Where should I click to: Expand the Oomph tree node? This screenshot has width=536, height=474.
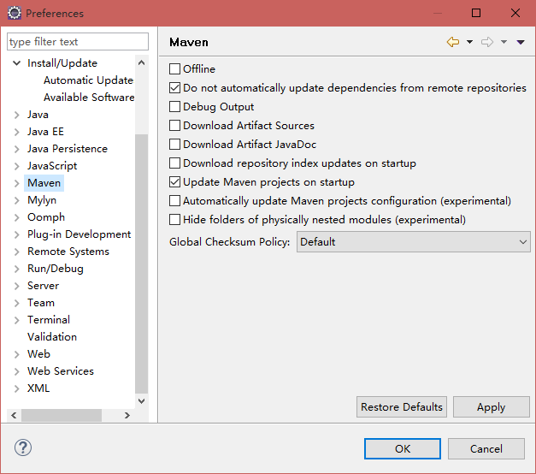(16, 217)
